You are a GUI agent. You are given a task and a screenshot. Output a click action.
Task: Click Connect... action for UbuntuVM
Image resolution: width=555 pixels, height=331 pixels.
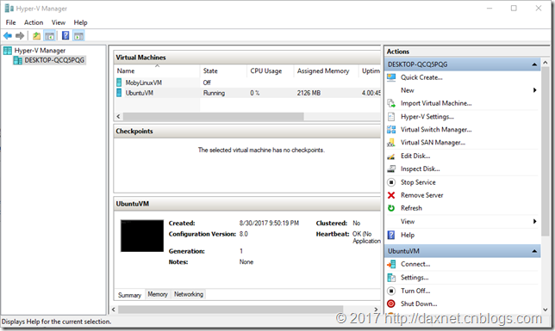[x=415, y=264]
